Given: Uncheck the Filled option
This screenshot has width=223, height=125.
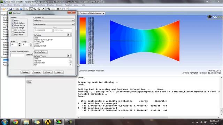Looking at the screenshot, I should click(x=13, y=20).
